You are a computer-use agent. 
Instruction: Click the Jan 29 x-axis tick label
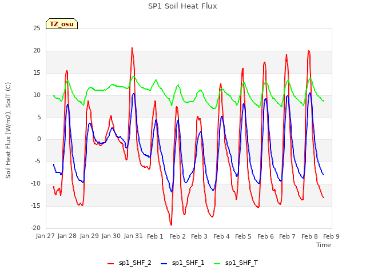[89, 236]
